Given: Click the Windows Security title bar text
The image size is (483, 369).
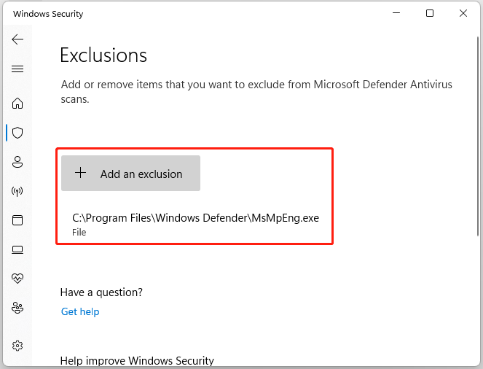Looking at the screenshot, I should click(48, 14).
